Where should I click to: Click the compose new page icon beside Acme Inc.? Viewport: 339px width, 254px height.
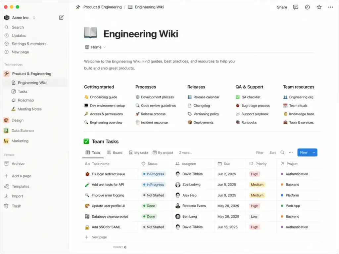(x=61, y=18)
